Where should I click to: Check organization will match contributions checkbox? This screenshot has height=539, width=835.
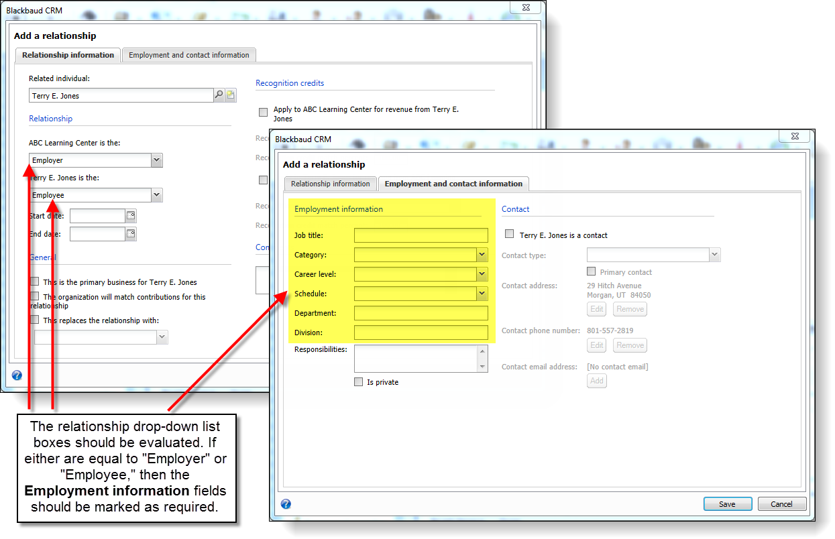(34, 296)
